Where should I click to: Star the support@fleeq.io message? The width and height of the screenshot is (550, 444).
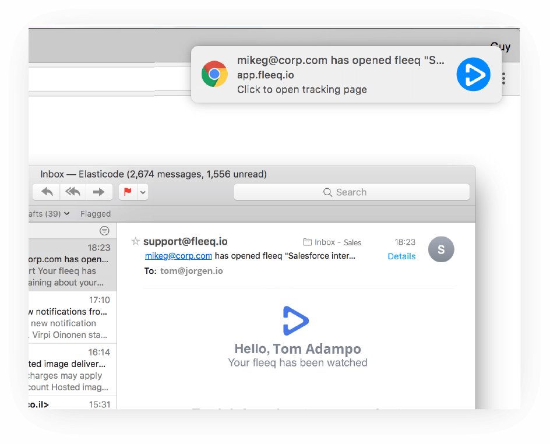click(x=135, y=241)
